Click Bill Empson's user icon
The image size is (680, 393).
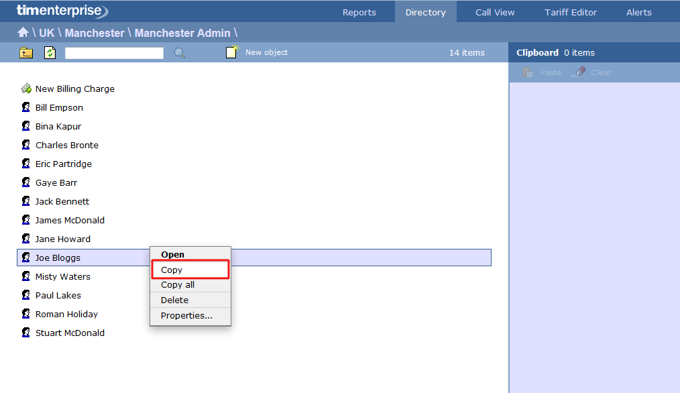[x=26, y=107]
